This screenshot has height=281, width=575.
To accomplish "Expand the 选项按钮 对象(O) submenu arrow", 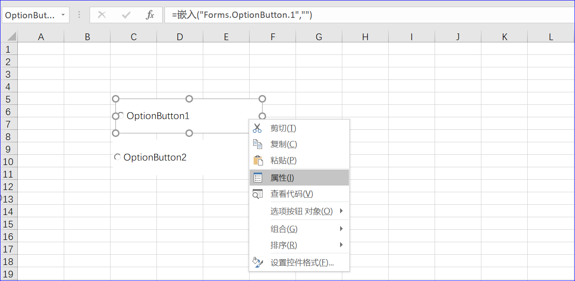I will tap(341, 211).
